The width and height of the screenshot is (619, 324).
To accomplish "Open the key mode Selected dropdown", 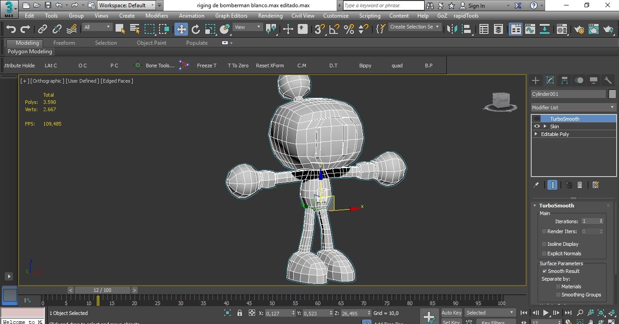I will (490, 313).
